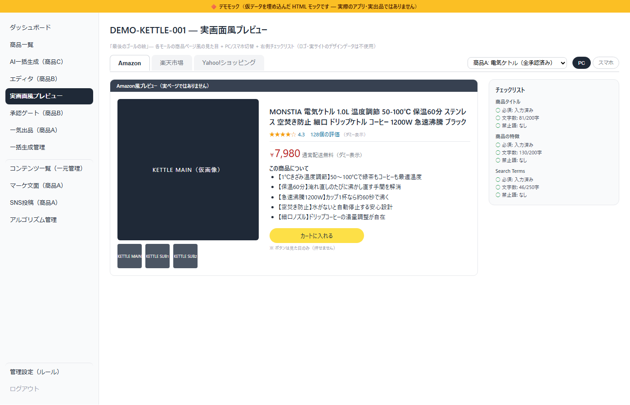Click the 文字数: 130/200字 status circle

498,153
